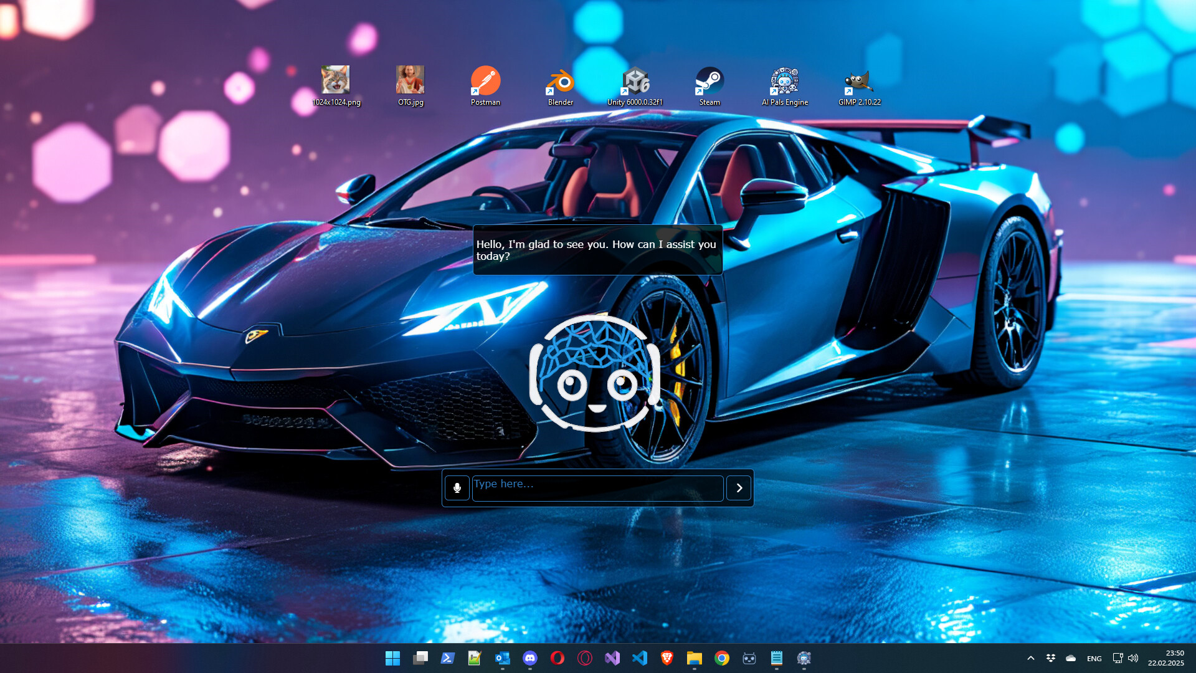Focus the 'Type here...' input field
The height and width of the screenshot is (673, 1196).
[x=597, y=488]
